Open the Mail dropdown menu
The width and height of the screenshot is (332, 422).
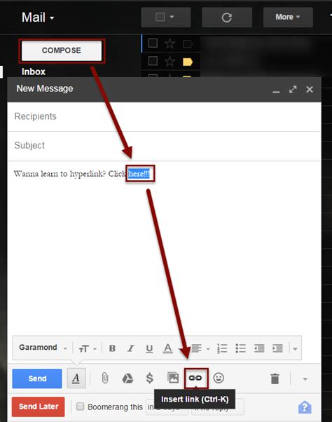(x=38, y=18)
